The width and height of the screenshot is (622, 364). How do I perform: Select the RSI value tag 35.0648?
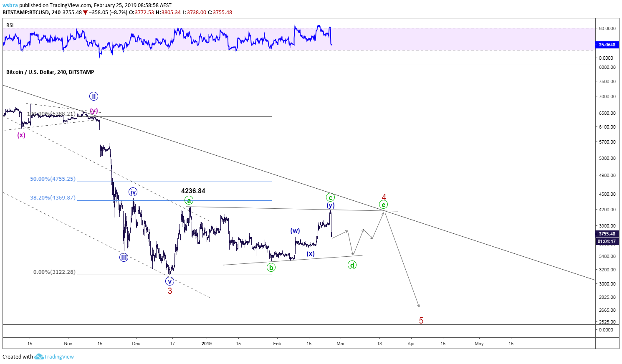click(x=606, y=45)
